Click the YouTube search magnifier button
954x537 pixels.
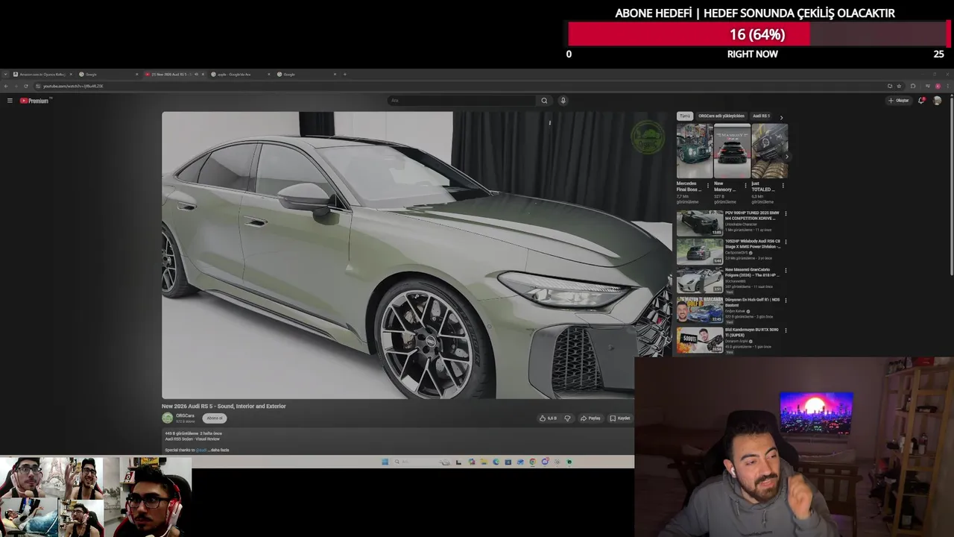pyautogui.click(x=544, y=101)
